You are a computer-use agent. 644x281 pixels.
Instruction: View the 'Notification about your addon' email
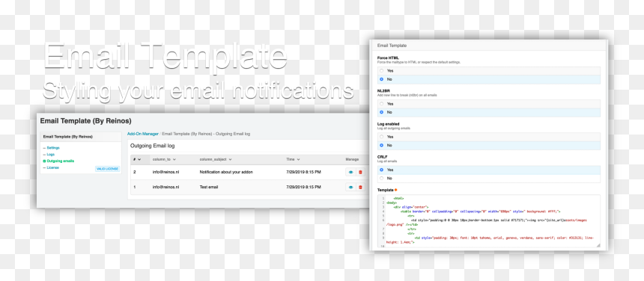350,173
